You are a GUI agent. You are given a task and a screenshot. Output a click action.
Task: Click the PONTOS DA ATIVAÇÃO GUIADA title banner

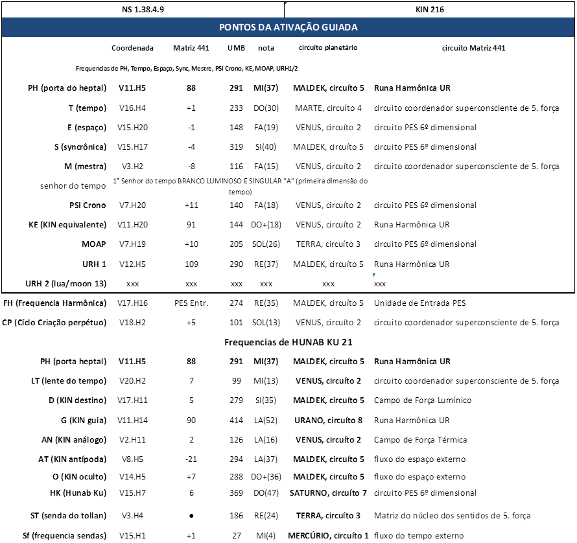click(288, 27)
